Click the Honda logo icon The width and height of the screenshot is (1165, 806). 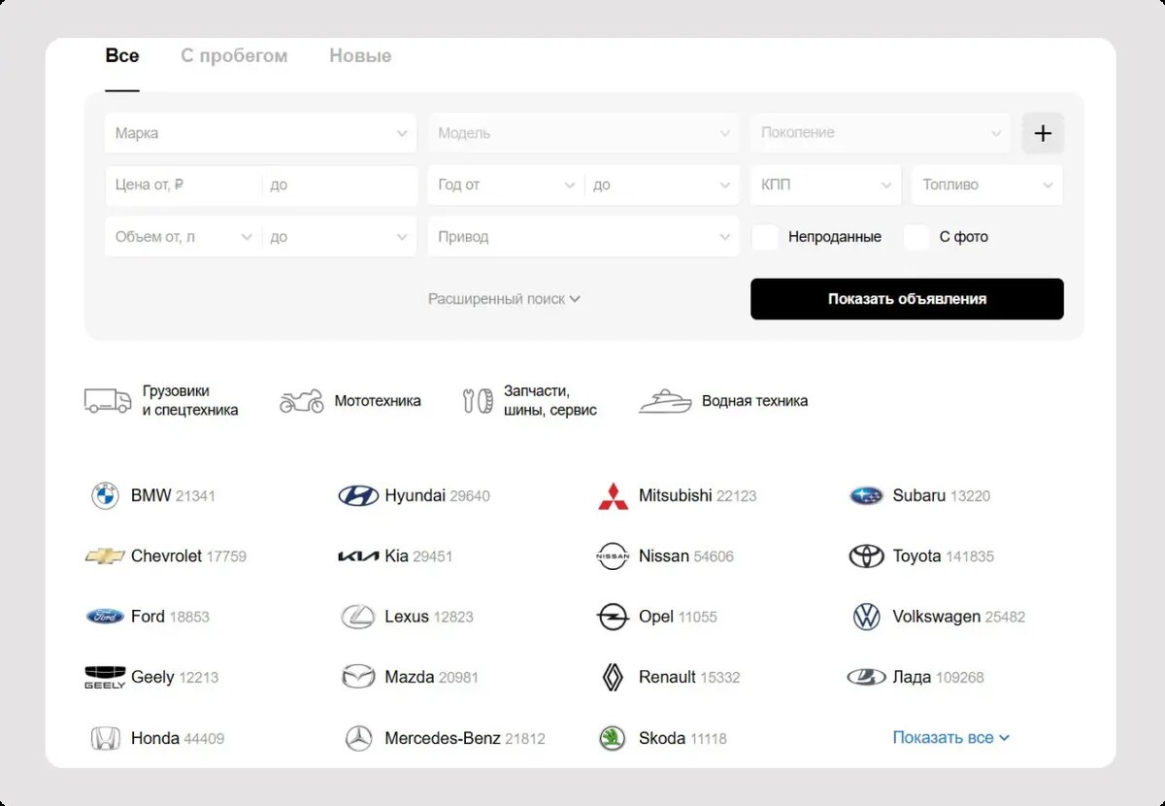[x=105, y=738]
